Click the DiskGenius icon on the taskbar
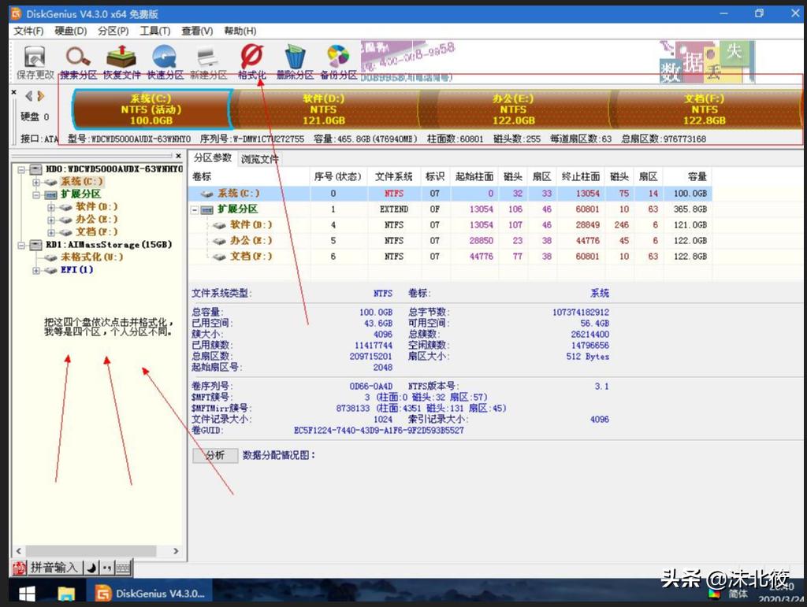 [x=102, y=593]
